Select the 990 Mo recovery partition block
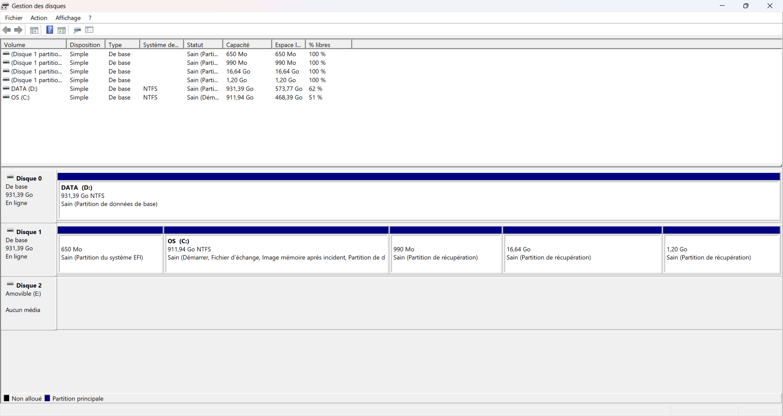This screenshot has width=783, height=416. tap(446, 250)
